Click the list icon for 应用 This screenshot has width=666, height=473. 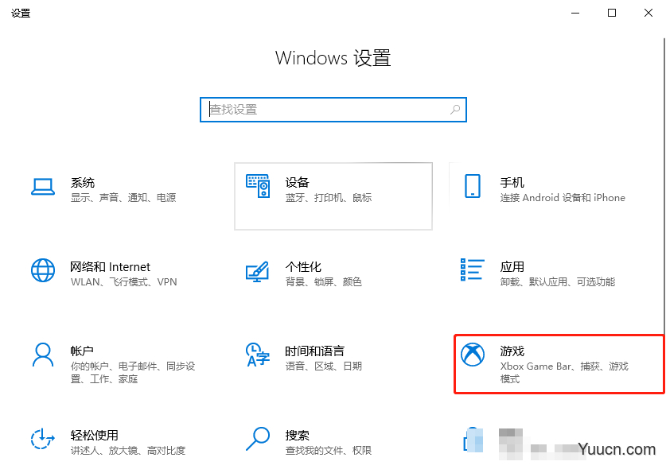[473, 270]
